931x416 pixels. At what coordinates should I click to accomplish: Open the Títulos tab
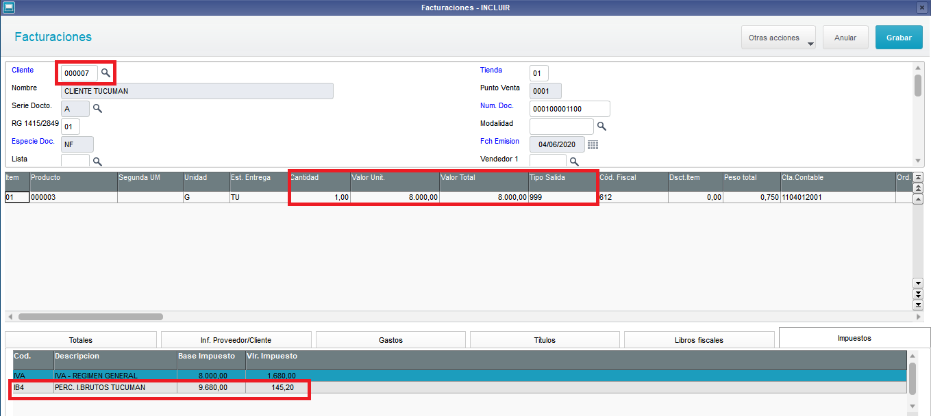(545, 340)
